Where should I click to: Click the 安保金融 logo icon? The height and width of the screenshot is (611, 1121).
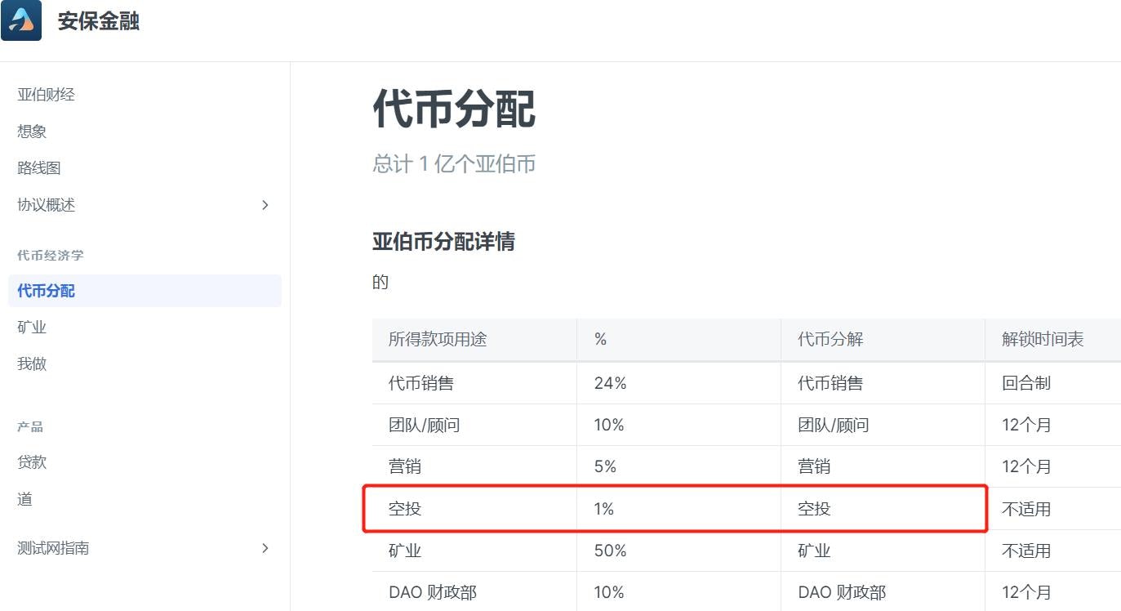pyautogui.click(x=21, y=20)
